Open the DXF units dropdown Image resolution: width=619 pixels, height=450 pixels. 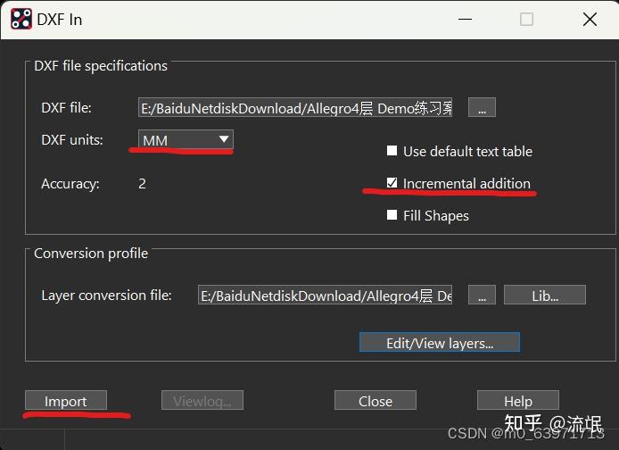pyautogui.click(x=186, y=139)
